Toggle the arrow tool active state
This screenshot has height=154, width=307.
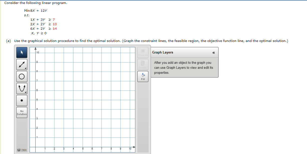coord(22,52)
